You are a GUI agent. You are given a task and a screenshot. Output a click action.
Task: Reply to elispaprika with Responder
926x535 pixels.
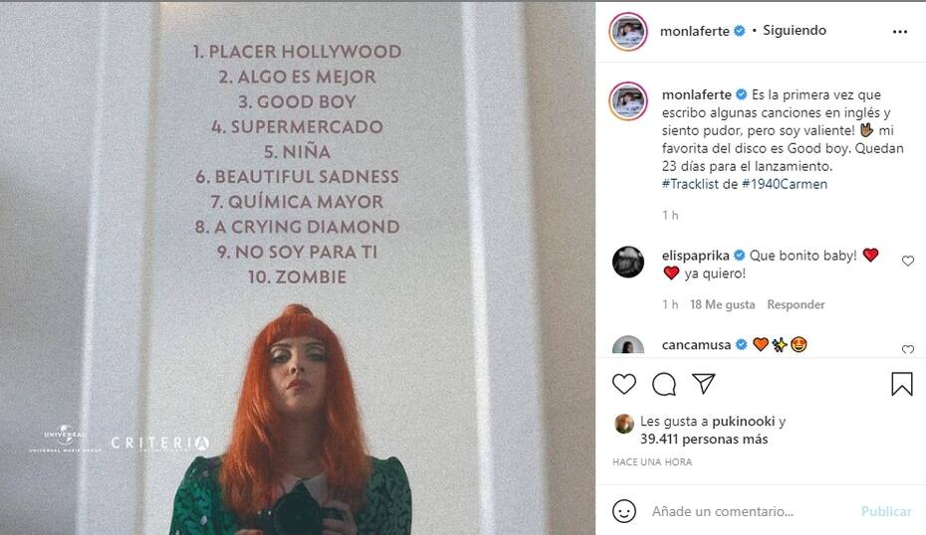(796, 304)
